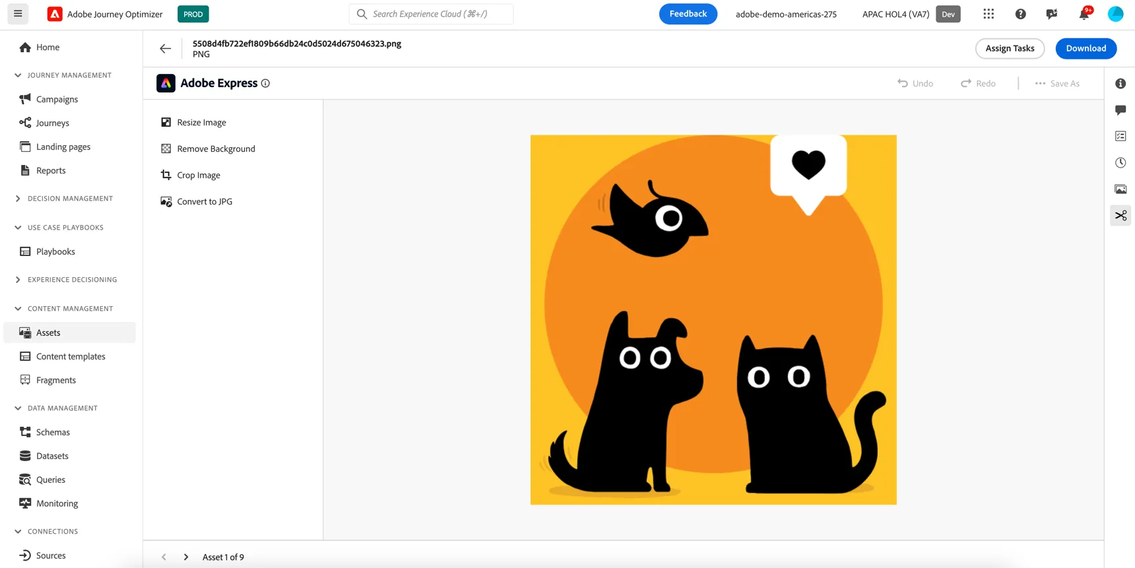Open the version history clock icon

click(x=1120, y=162)
